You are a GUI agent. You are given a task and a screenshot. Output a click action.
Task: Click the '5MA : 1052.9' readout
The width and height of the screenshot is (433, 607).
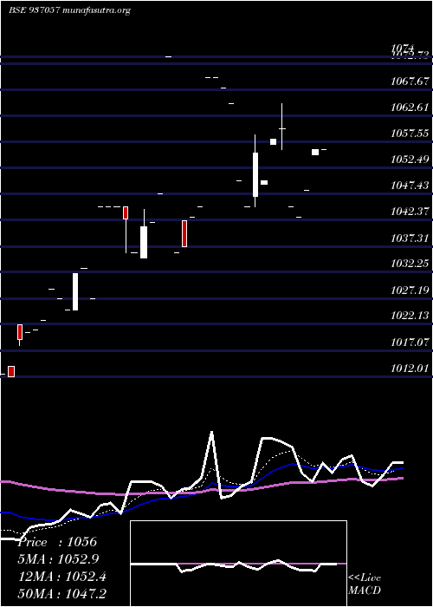[59, 559]
